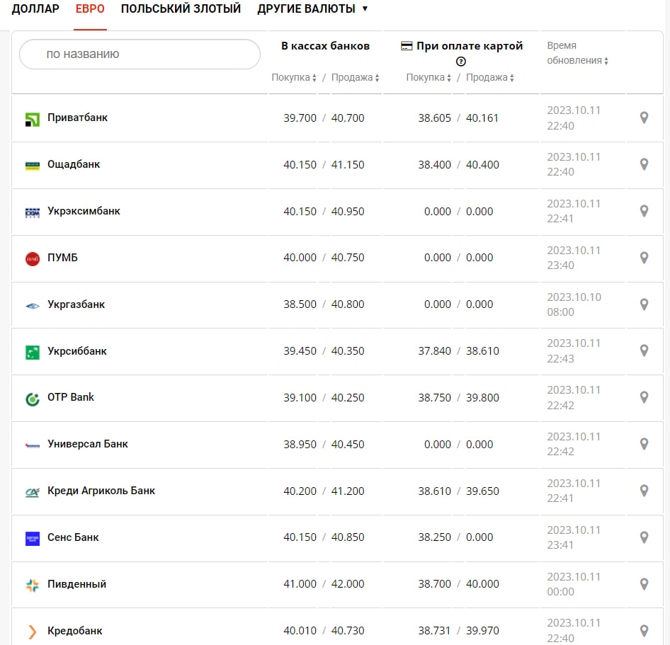Sort by bank cash desk Продажа rate

[355, 78]
